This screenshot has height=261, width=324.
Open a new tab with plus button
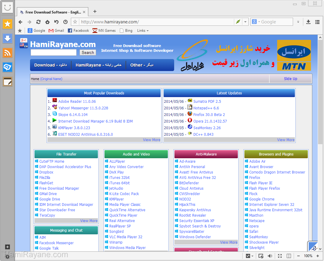[x=95, y=12]
